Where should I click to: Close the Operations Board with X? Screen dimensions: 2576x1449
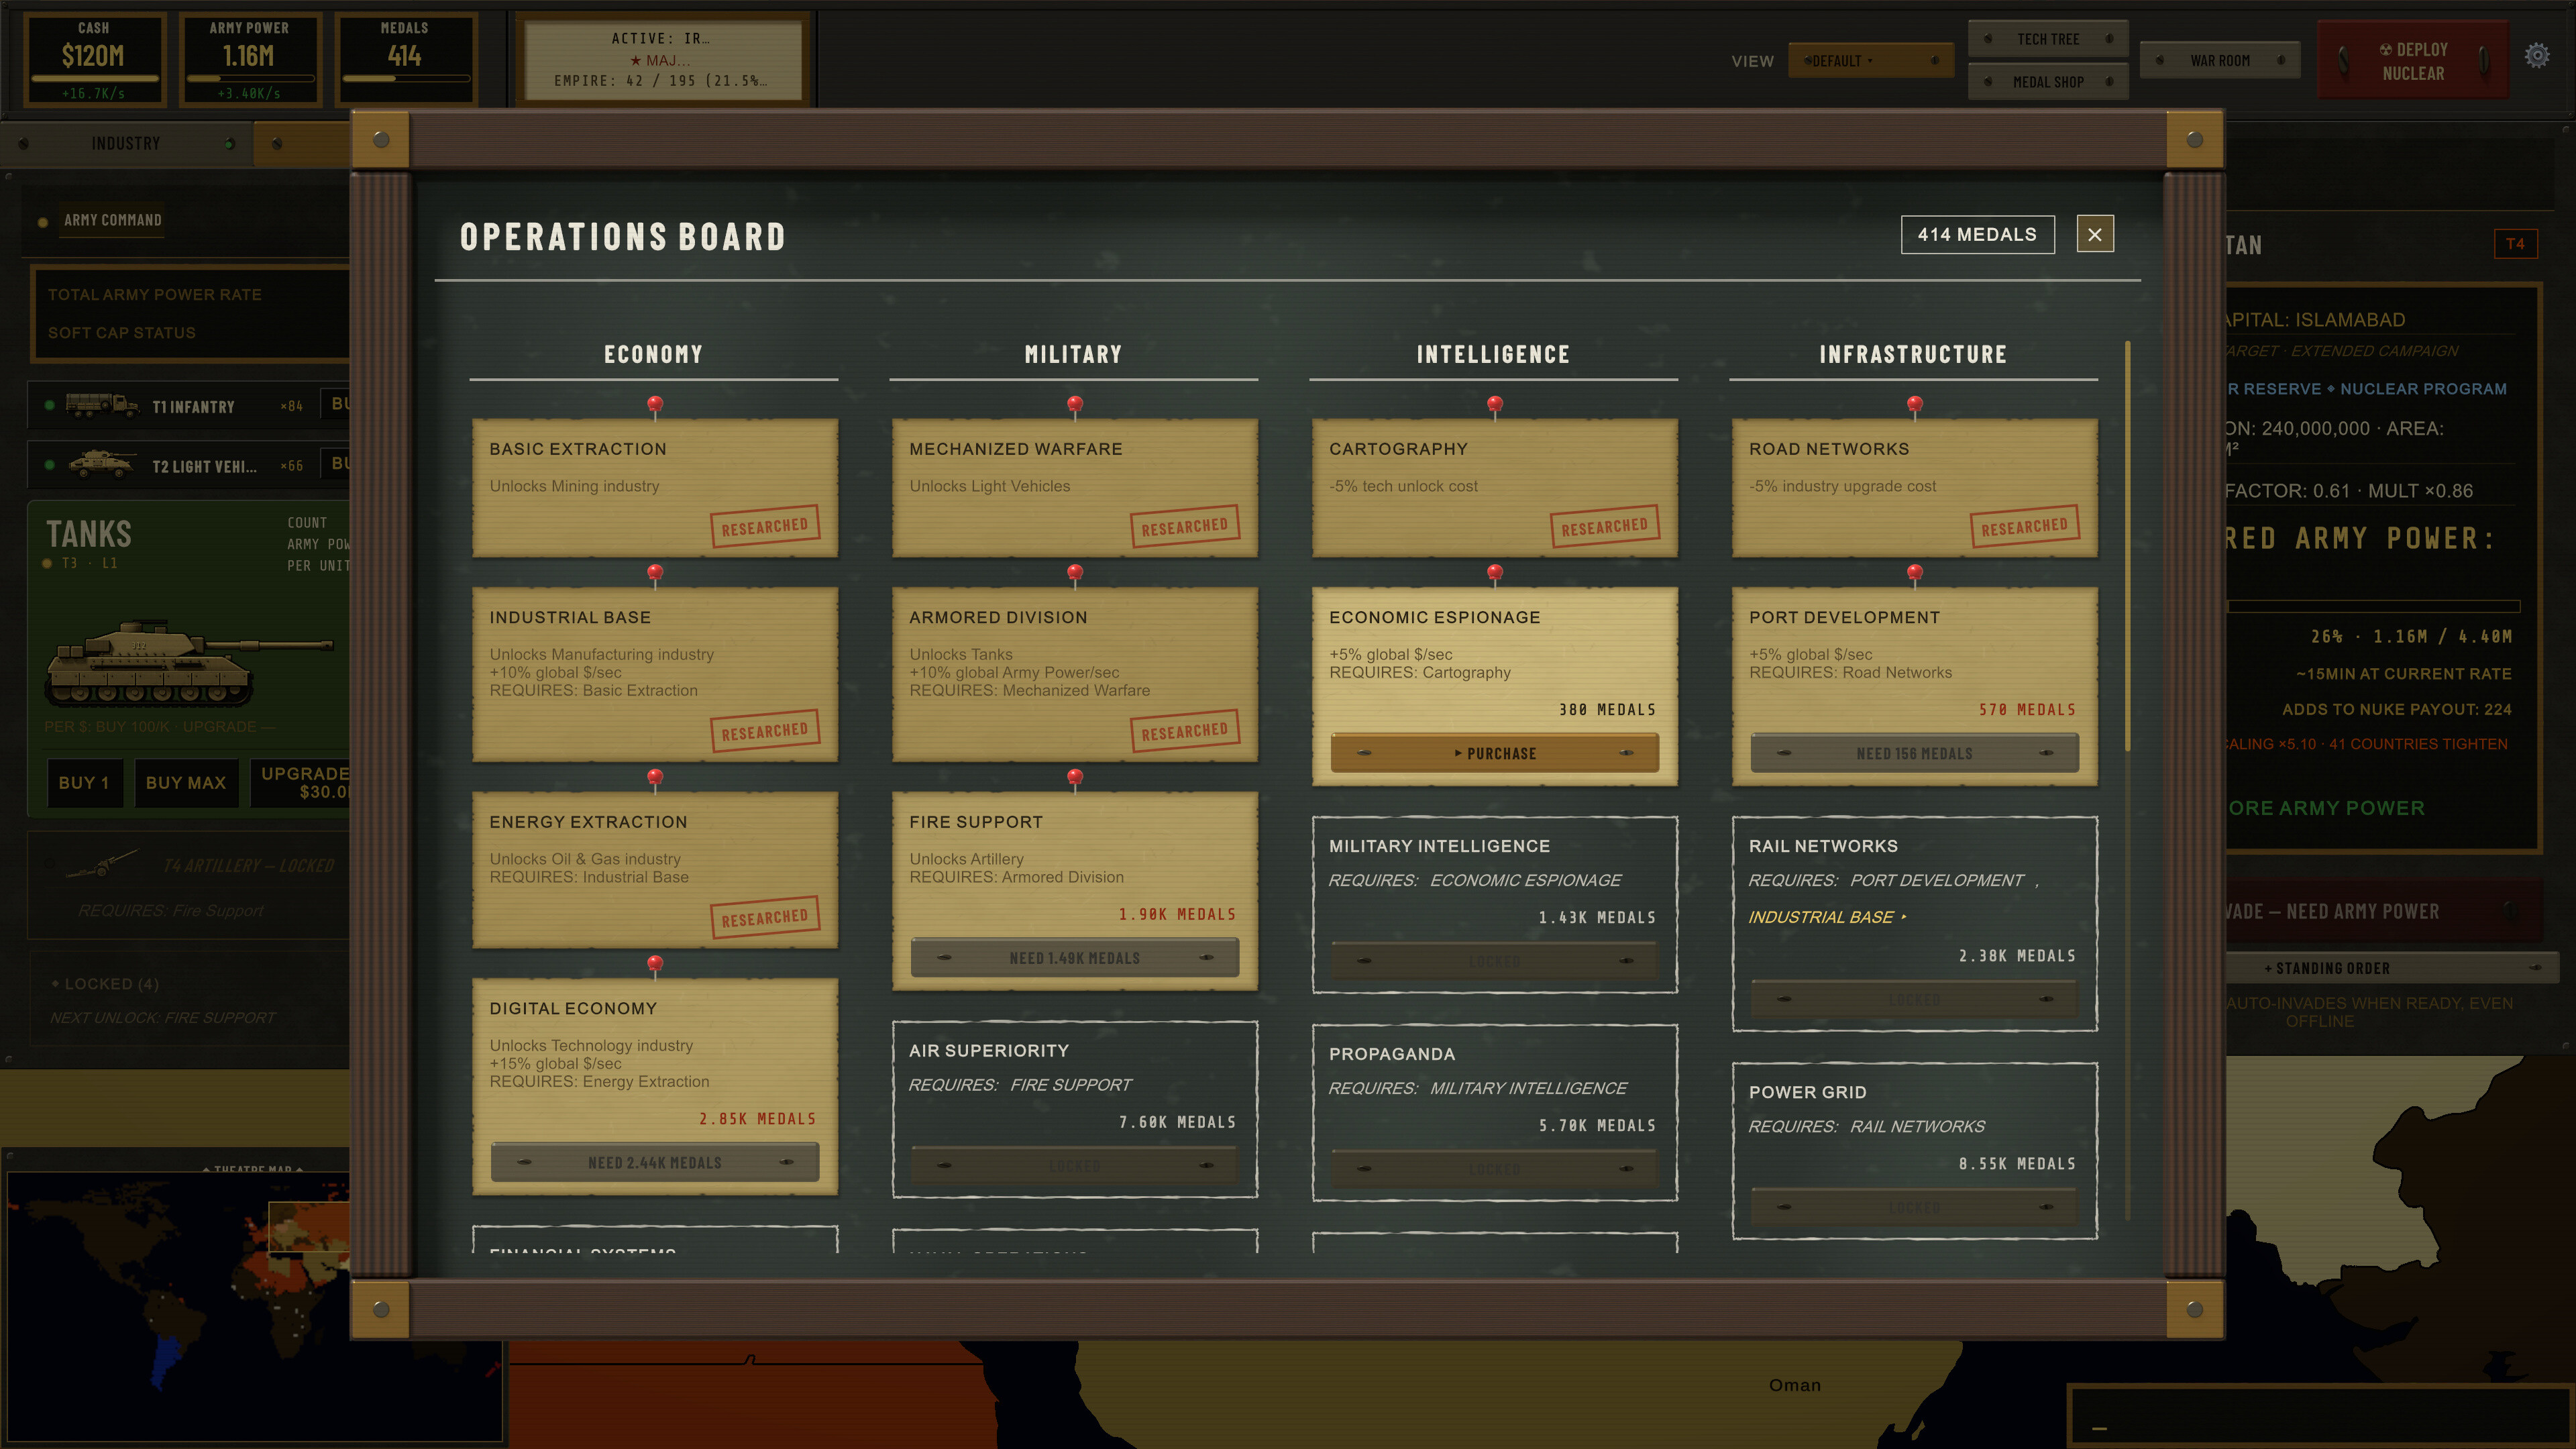[x=2094, y=234]
